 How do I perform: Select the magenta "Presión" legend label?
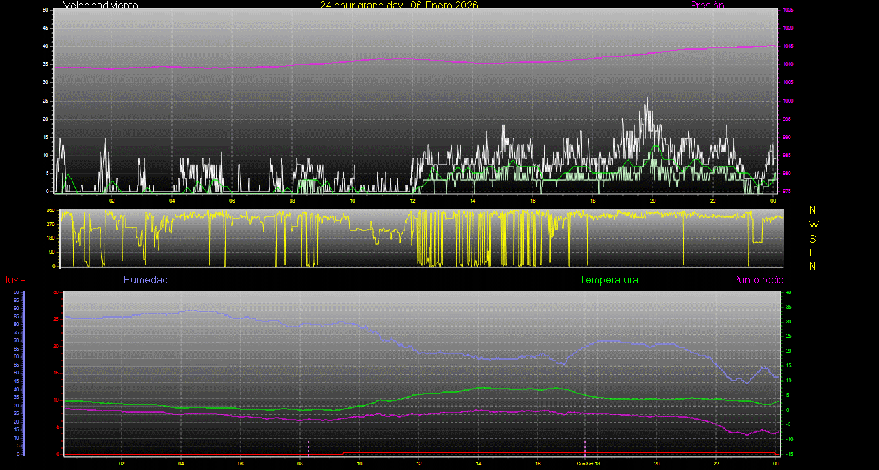coord(707,5)
